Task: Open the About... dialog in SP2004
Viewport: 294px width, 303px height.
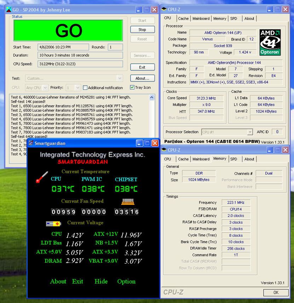Action: coord(142,78)
